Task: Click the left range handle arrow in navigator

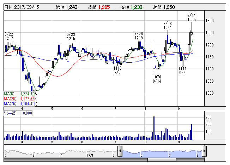Action: pyautogui.click(x=120, y=151)
